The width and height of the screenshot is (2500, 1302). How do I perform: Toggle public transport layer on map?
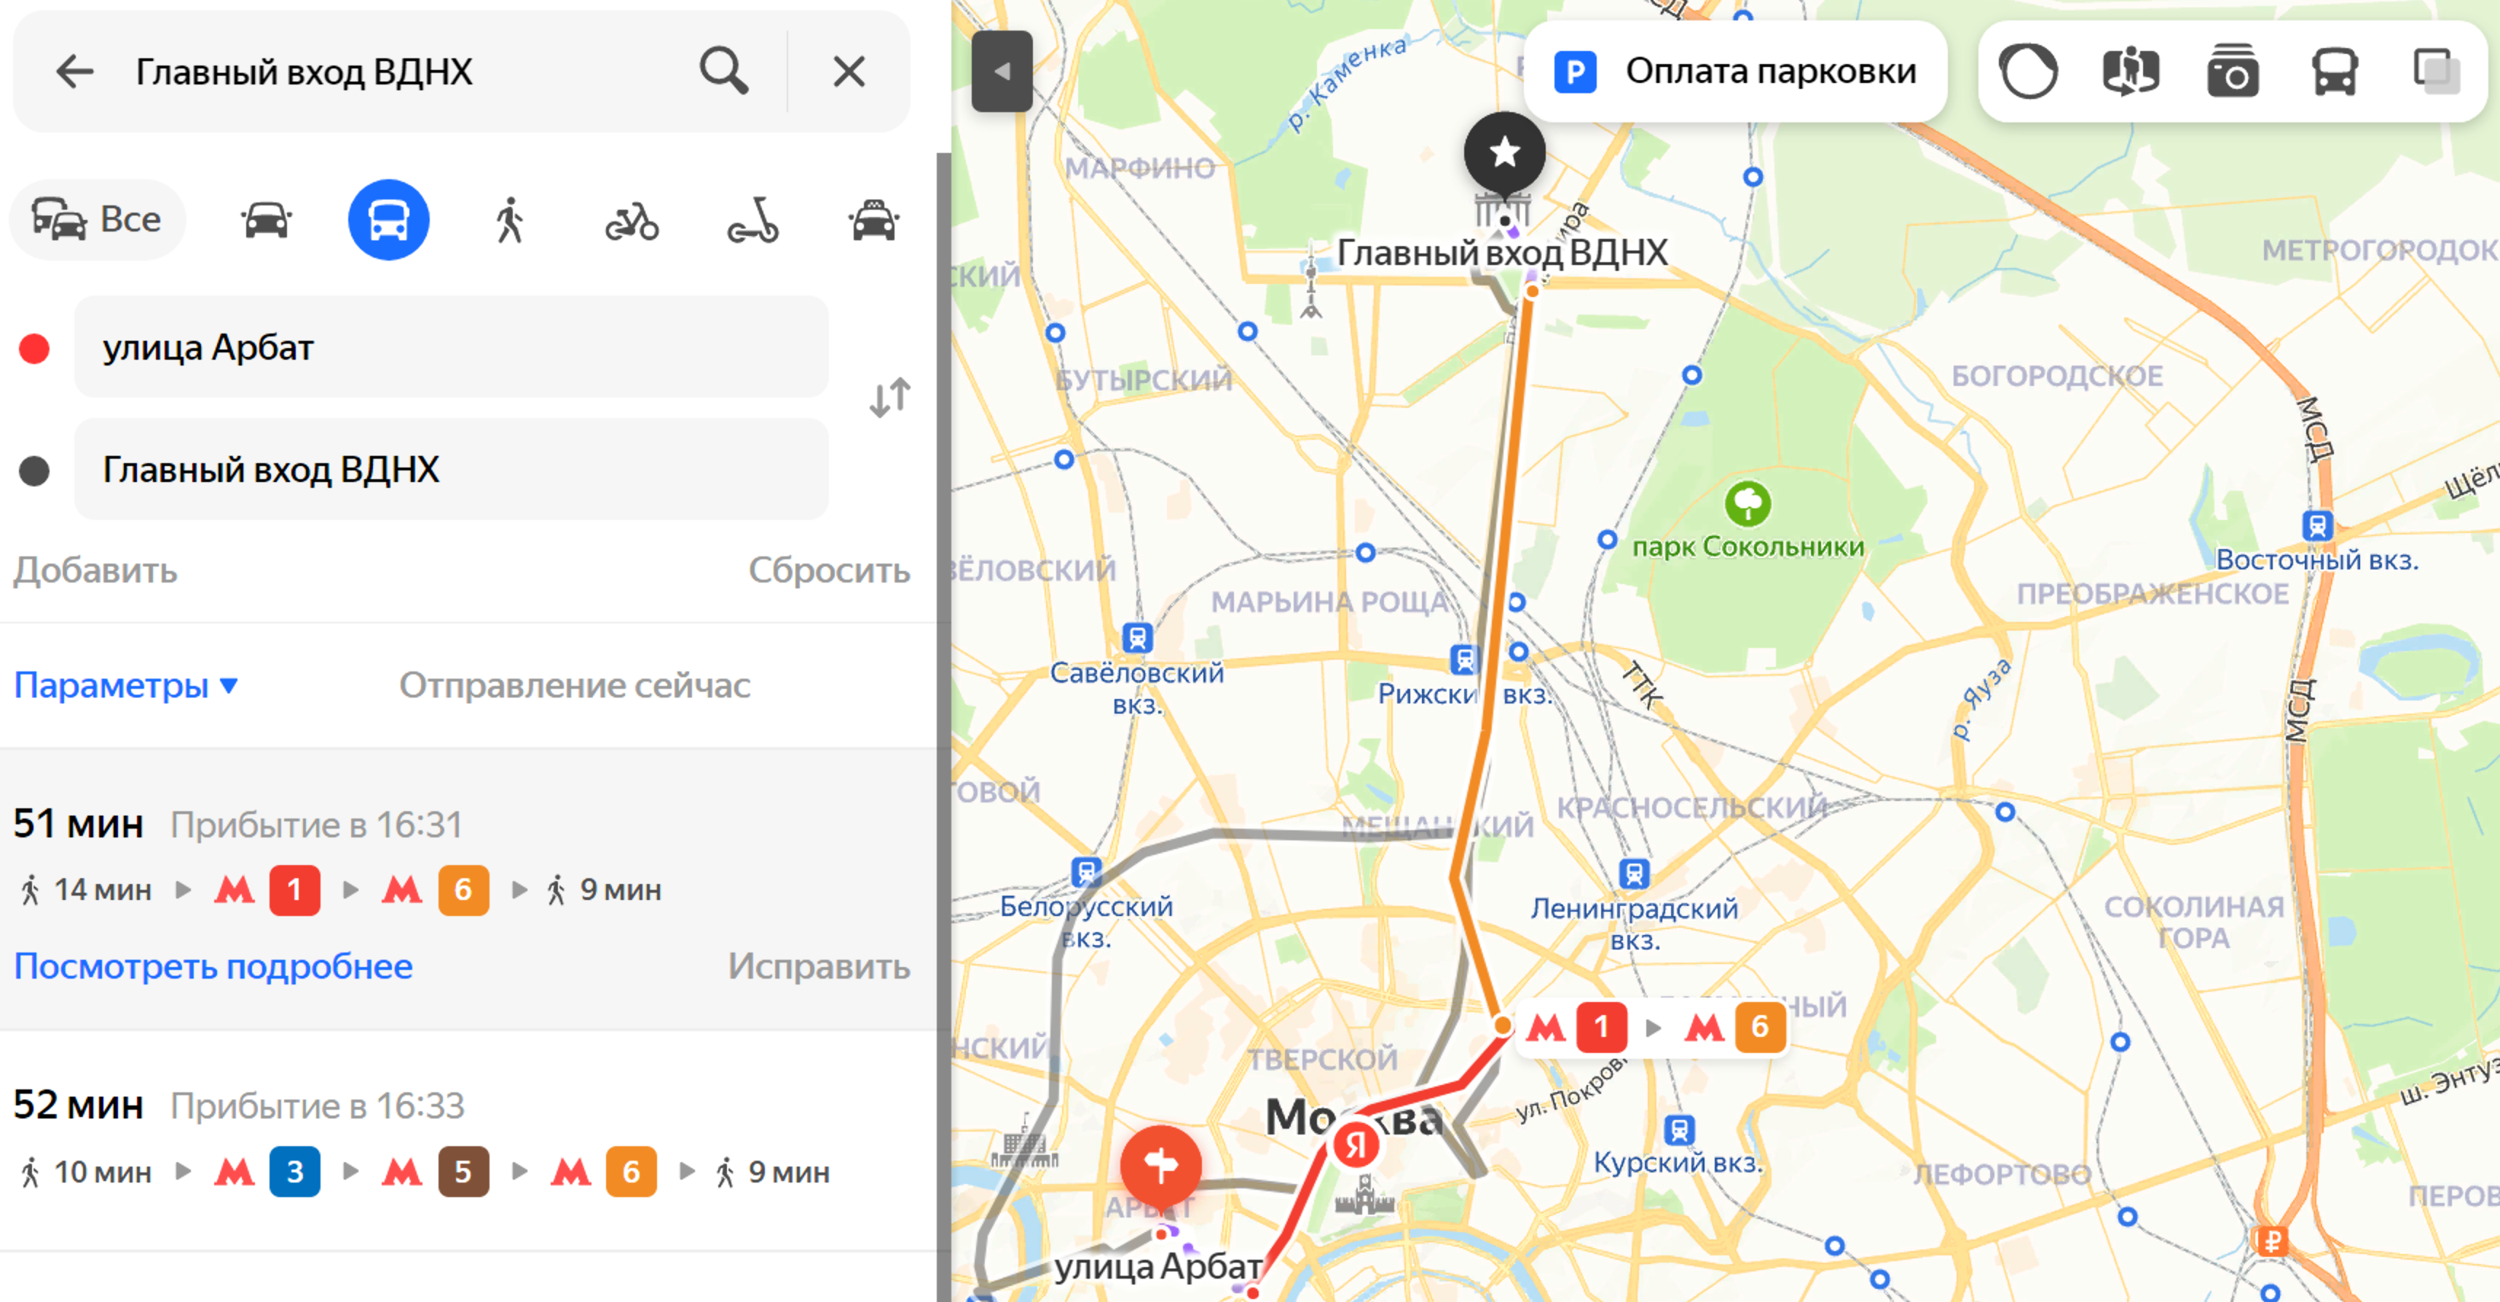[x=2335, y=71]
